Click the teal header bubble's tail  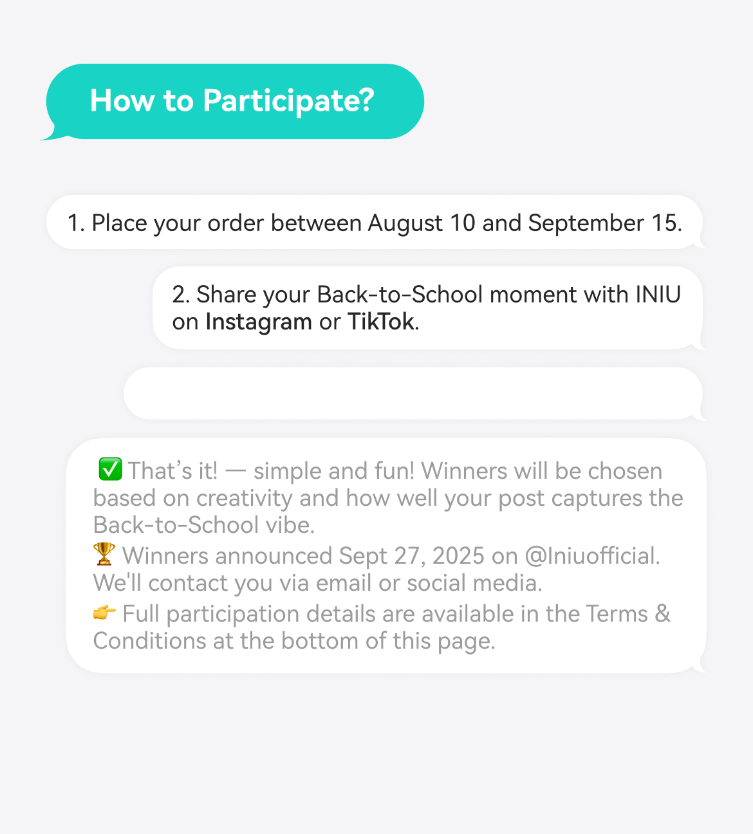(54, 133)
